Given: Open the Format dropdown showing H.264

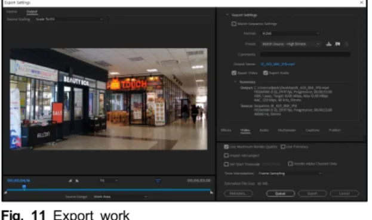Looking at the screenshot, I should click(x=290, y=33).
